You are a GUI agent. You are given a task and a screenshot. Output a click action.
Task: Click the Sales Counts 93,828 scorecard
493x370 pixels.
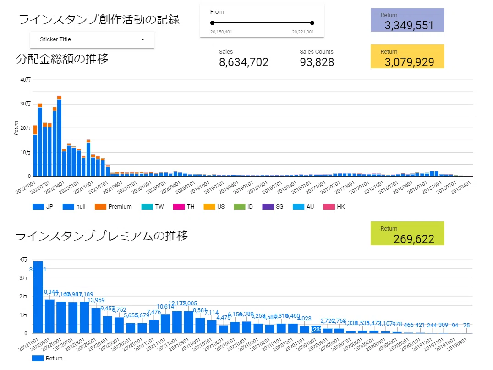pyautogui.click(x=317, y=58)
